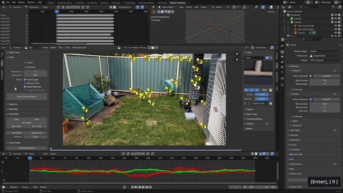Open the Window menu
343x193 pixels.
click(31, 2)
